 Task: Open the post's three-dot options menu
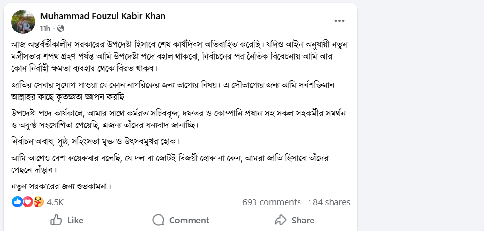pyautogui.click(x=339, y=21)
